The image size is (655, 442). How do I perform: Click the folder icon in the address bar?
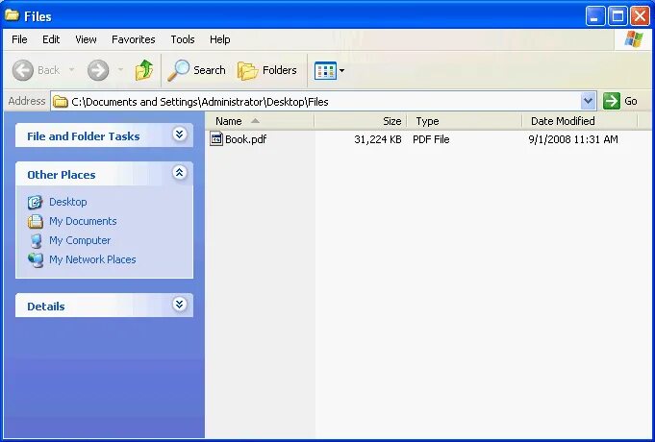61,102
